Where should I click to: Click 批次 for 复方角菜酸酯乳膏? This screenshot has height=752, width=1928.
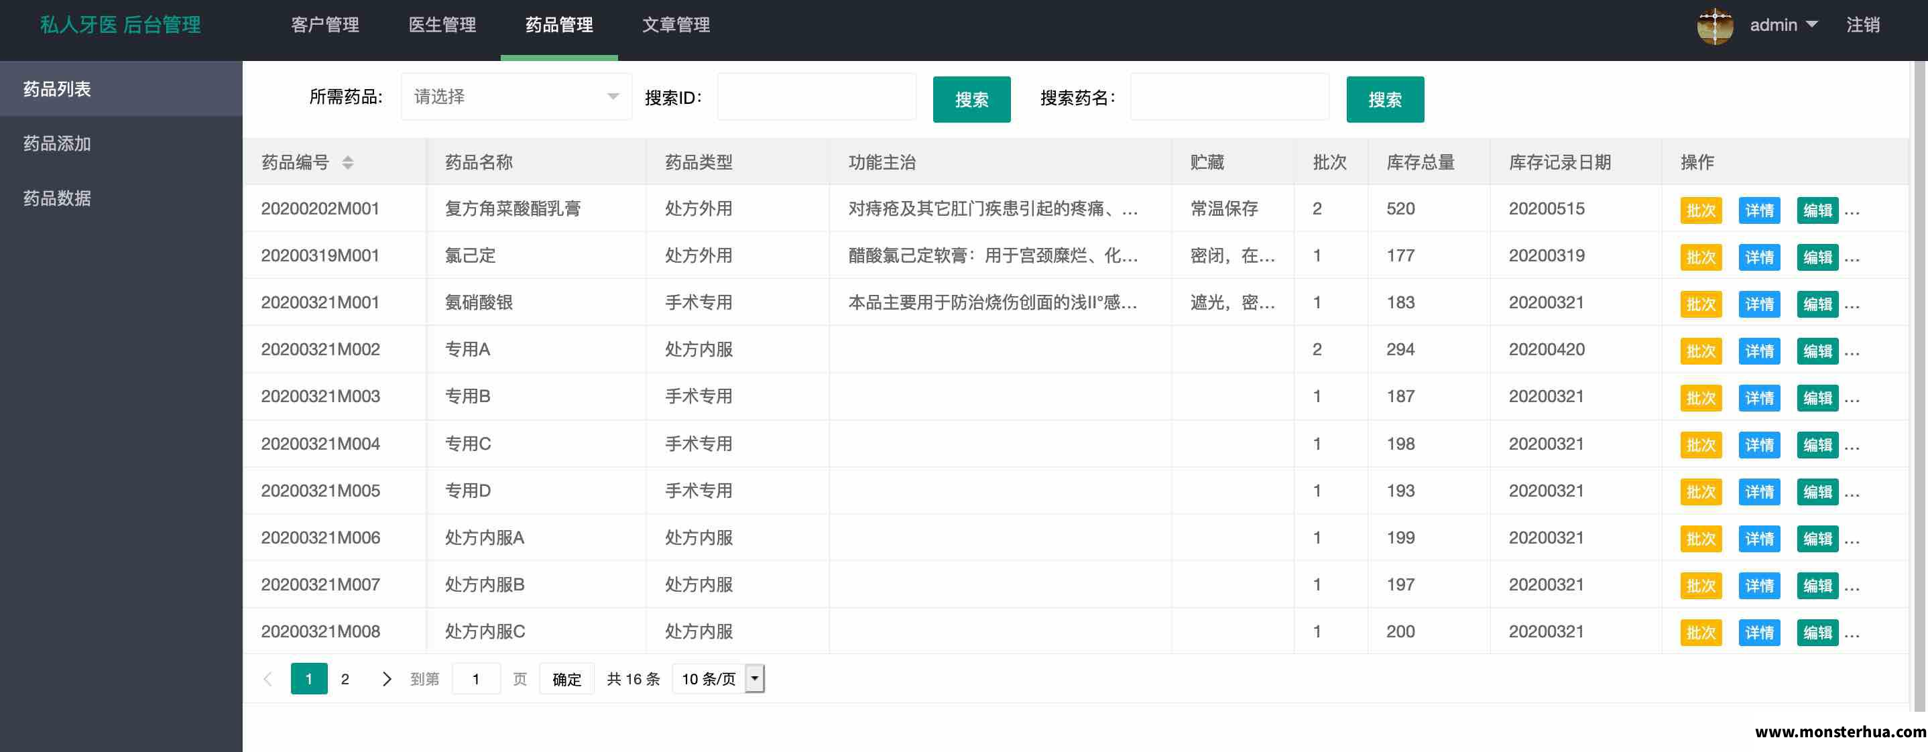tap(1701, 210)
